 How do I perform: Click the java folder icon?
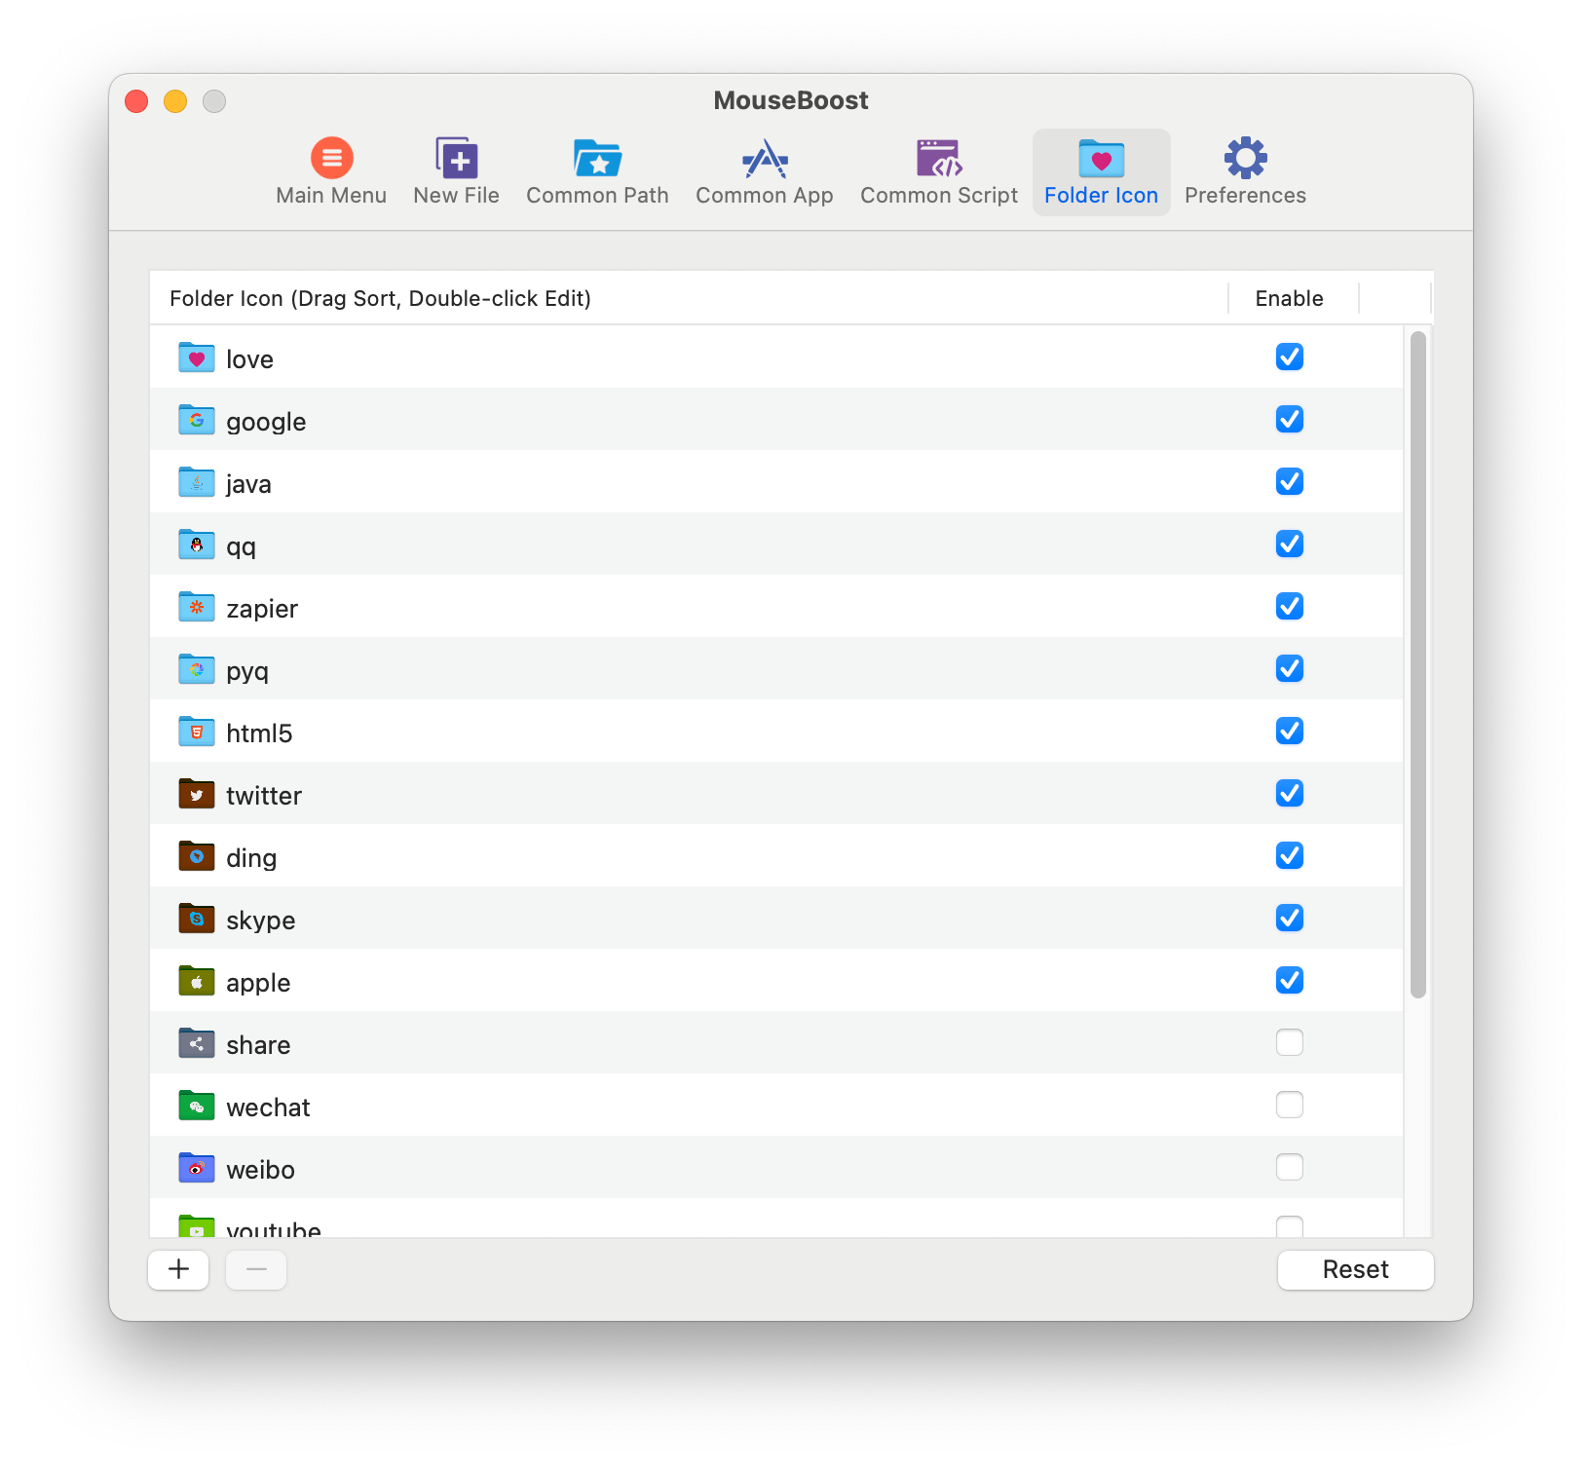coord(197,482)
